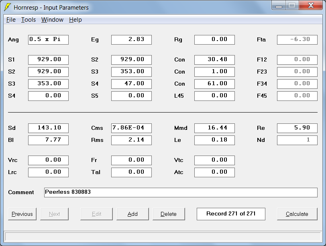The height and width of the screenshot is (246, 326).
Task: Click the F45 field
Action: tap(297, 96)
